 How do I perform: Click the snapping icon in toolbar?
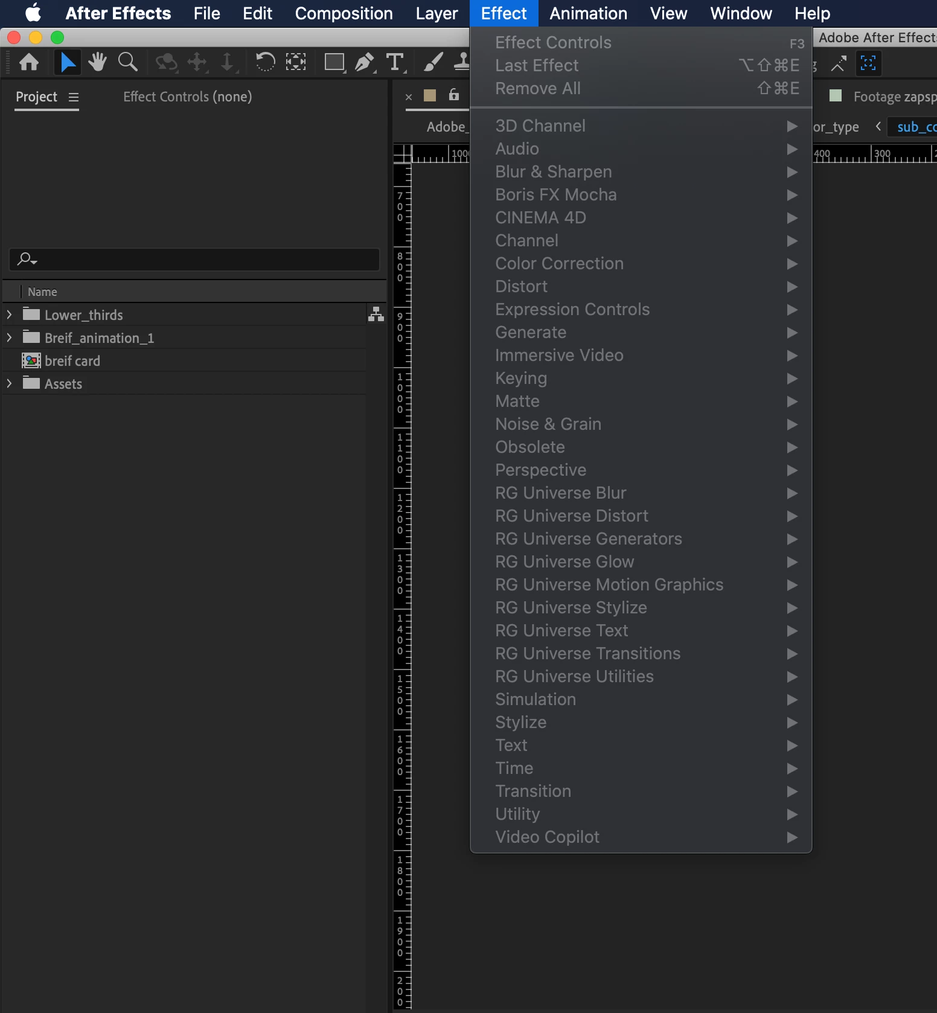(839, 63)
